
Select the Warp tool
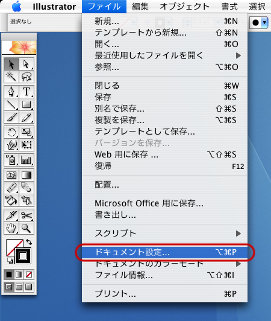11,145
